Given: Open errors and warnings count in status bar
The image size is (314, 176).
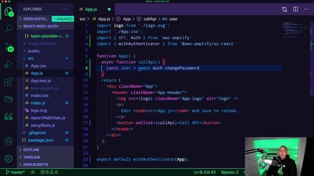Looking at the screenshot, I should [x=49, y=172].
